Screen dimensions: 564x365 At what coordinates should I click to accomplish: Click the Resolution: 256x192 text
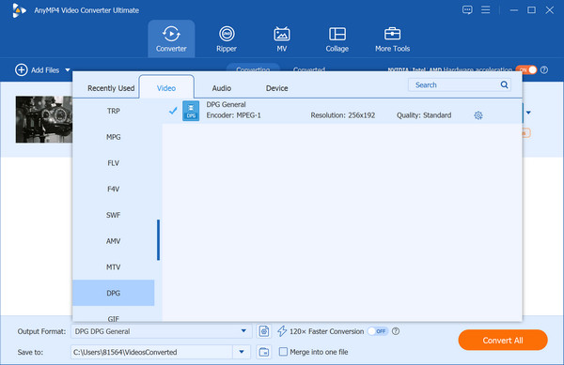pyautogui.click(x=343, y=115)
